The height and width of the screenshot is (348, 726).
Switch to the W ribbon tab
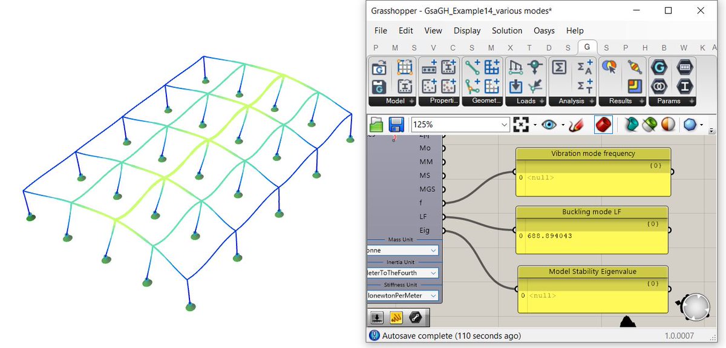tap(684, 48)
